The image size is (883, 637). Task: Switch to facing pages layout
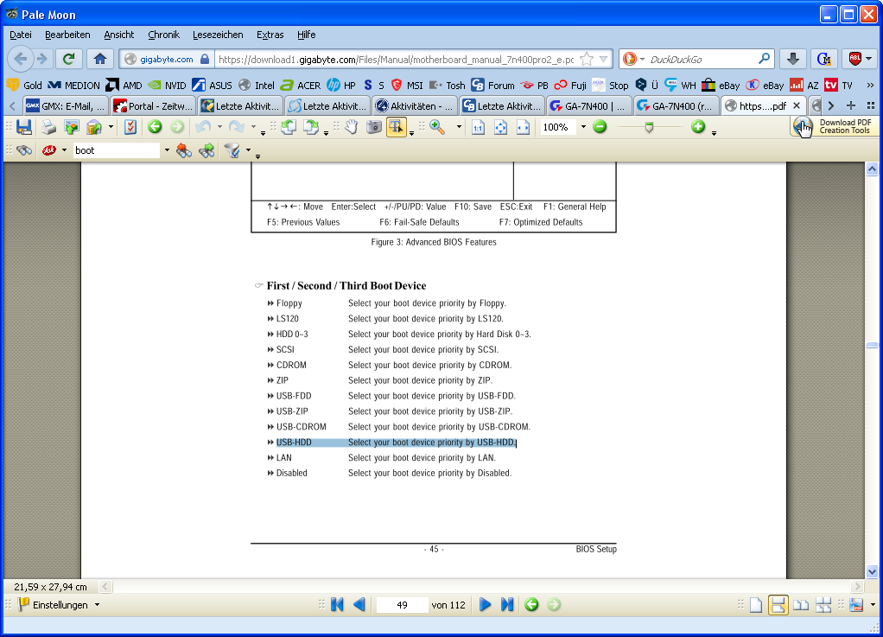pos(801,606)
